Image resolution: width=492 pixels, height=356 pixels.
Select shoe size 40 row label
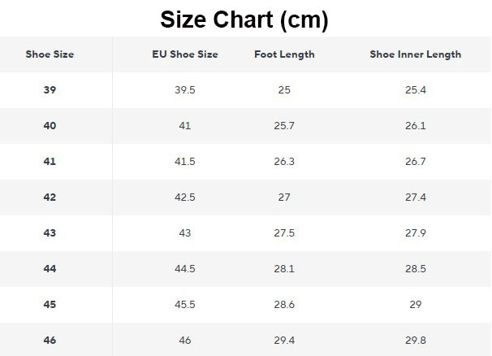coord(50,126)
